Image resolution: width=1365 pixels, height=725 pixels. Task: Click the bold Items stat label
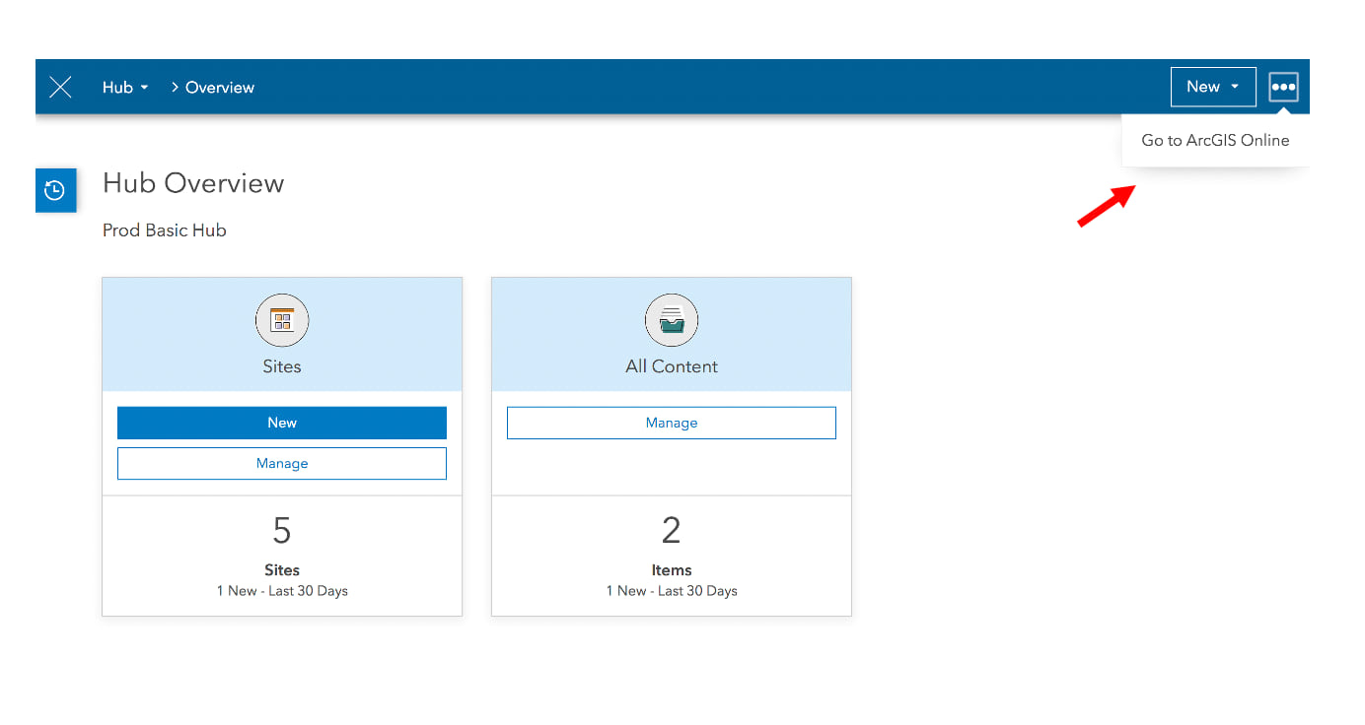click(672, 570)
